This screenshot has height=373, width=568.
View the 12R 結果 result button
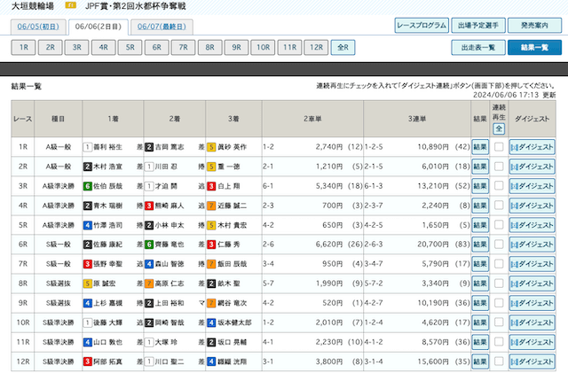click(x=480, y=361)
